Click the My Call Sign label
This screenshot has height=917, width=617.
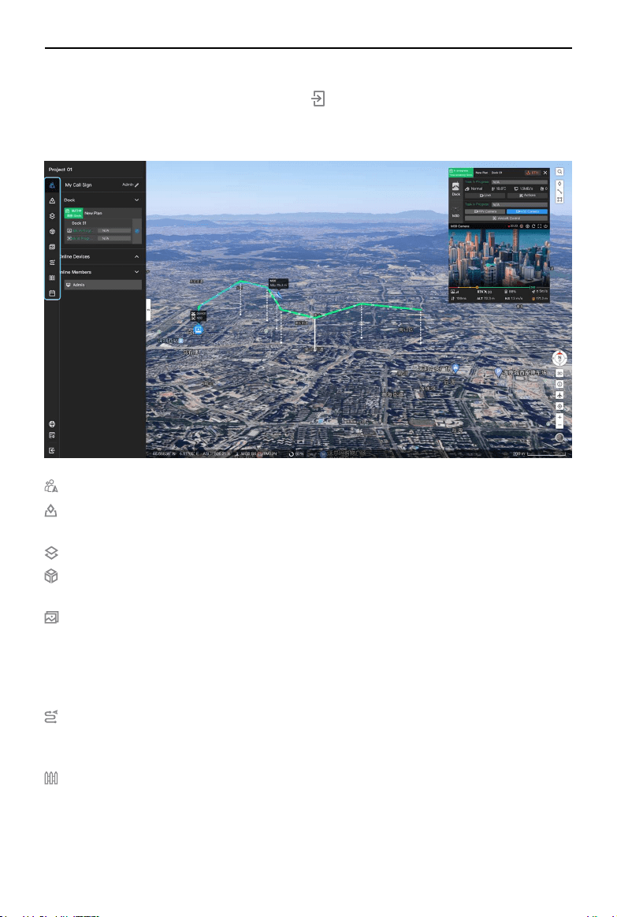(78, 185)
